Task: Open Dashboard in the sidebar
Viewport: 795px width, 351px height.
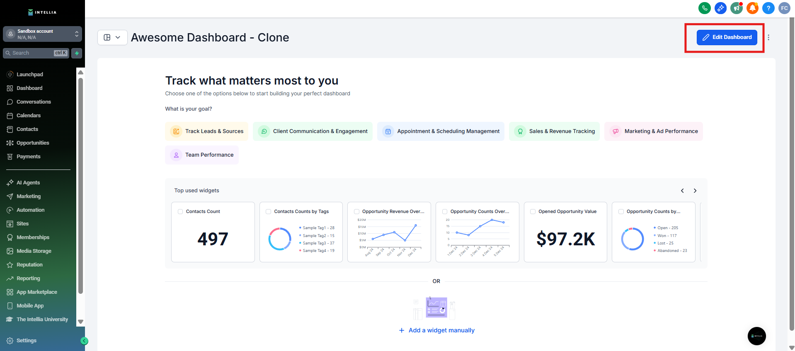Action: coord(29,88)
